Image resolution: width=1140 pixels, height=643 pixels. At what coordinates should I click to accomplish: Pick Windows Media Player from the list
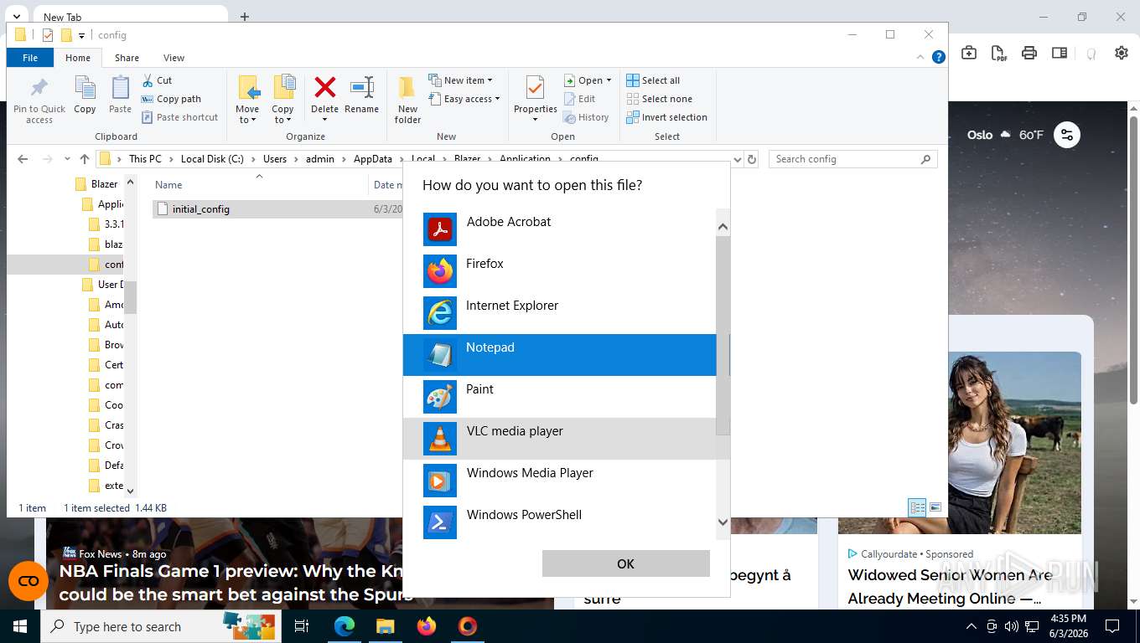tap(559, 480)
